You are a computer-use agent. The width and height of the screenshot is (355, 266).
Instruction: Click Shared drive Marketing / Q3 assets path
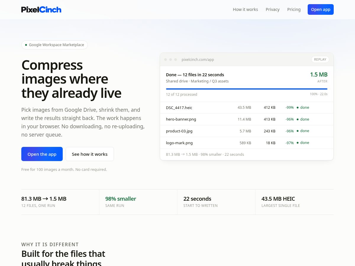click(x=197, y=81)
